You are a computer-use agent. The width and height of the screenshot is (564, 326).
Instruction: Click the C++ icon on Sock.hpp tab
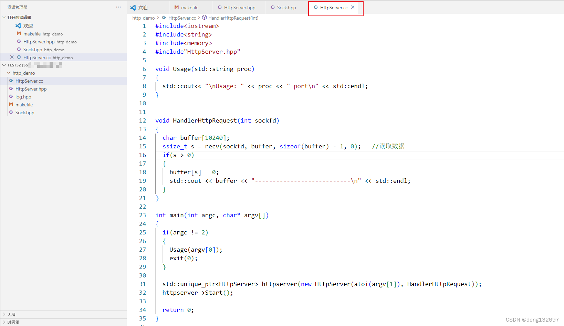273,7
